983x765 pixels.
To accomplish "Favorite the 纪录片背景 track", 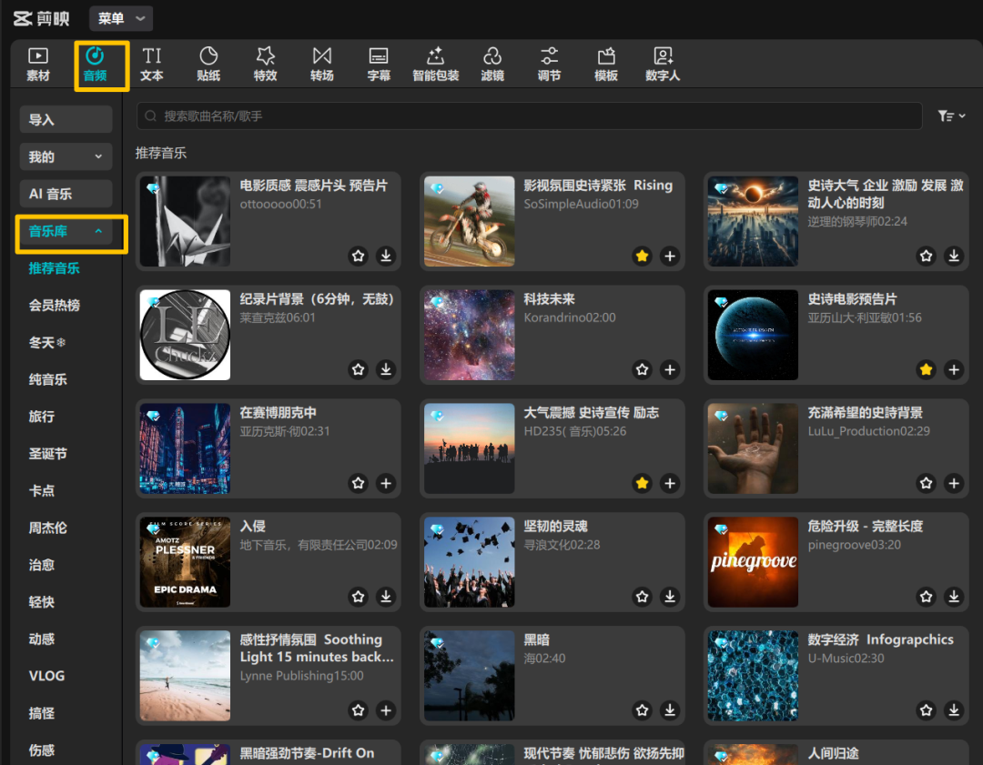I will pos(358,369).
